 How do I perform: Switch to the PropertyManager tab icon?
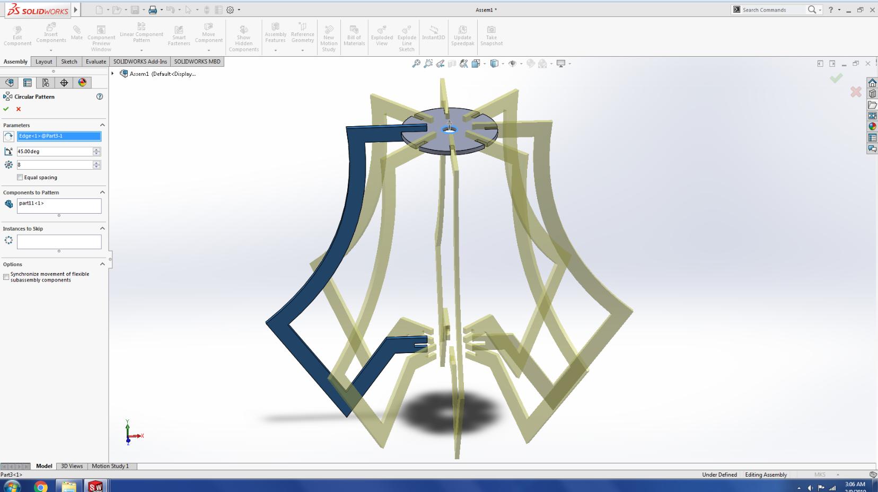(x=27, y=83)
